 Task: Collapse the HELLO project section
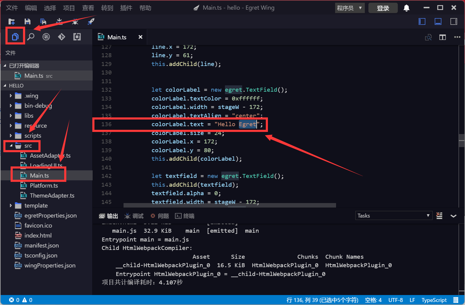(x=5, y=86)
